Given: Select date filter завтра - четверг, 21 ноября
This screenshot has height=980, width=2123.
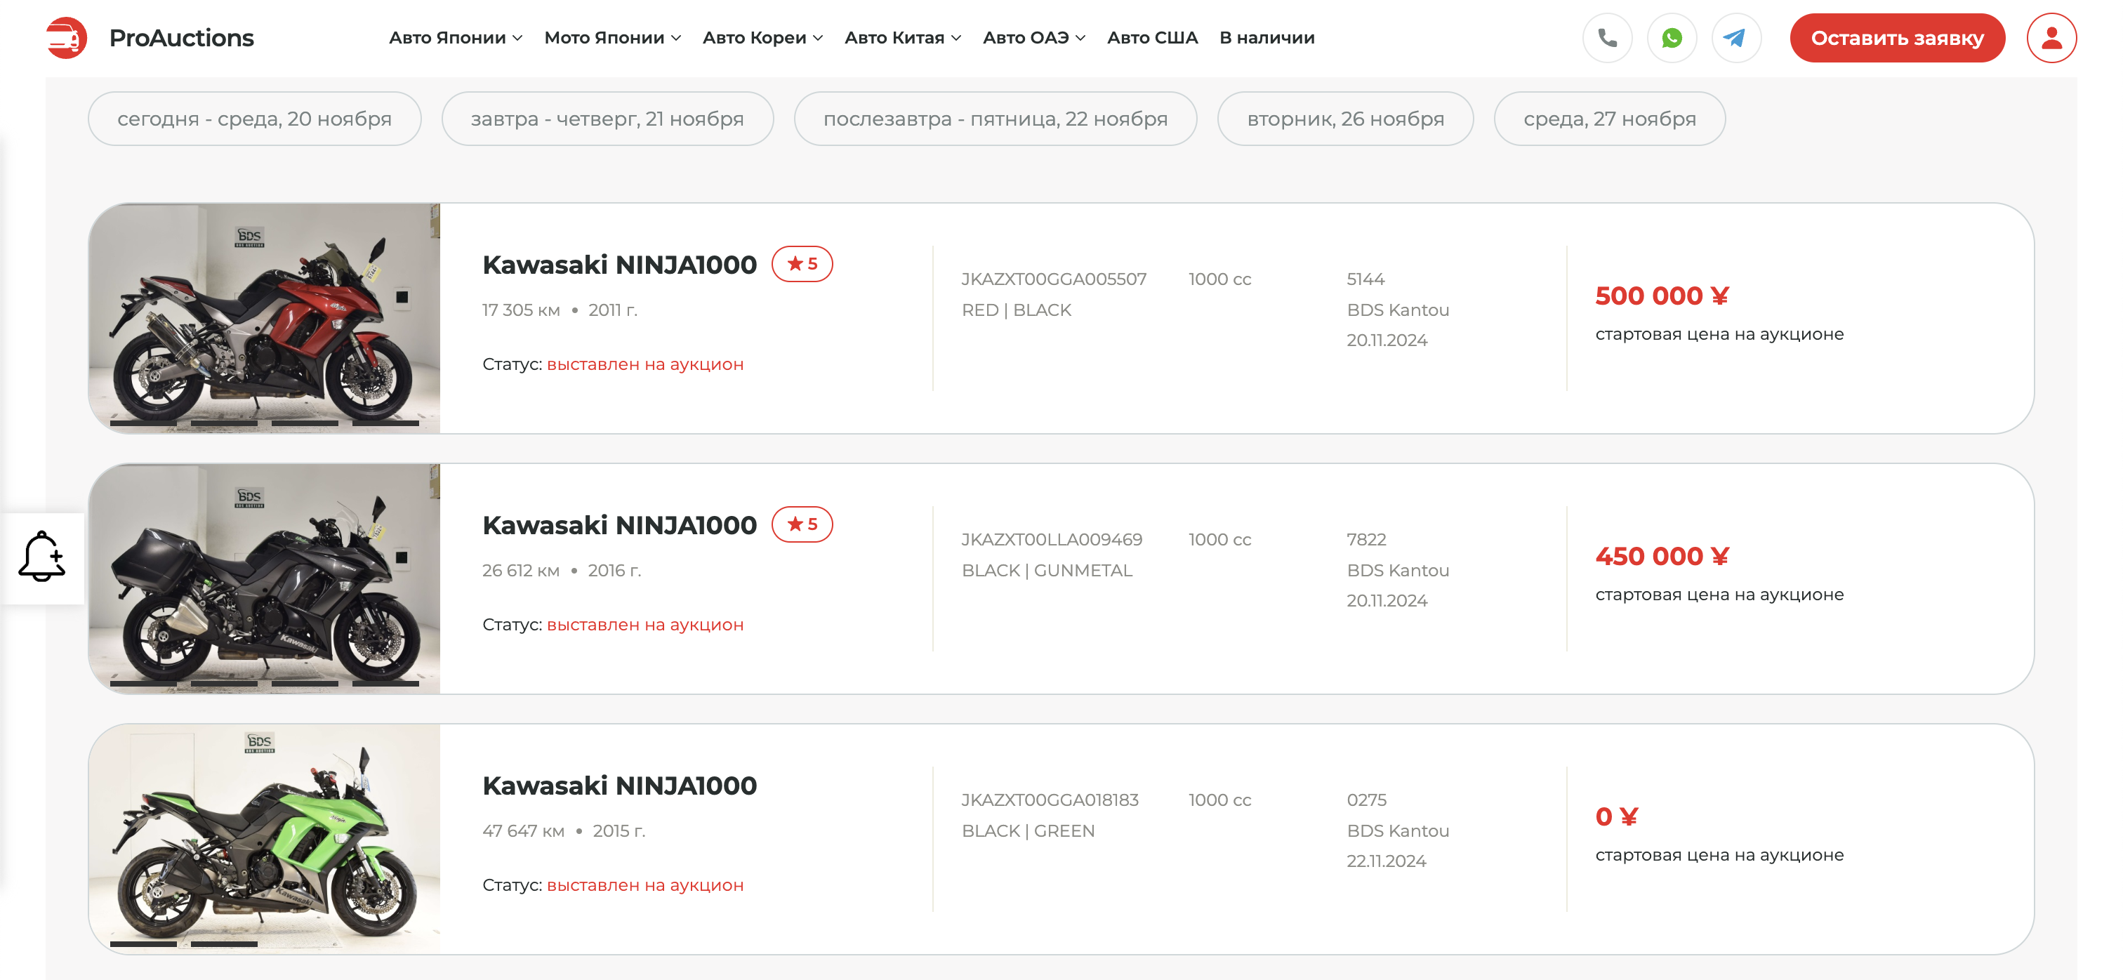Looking at the screenshot, I should click(607, 119).
